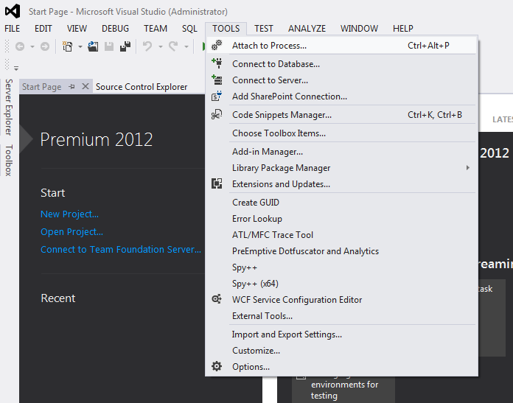The width and height of the screenshot is (513, 403).
Task: Open the Redo history dropdown arrow
Action: (186, 46)
